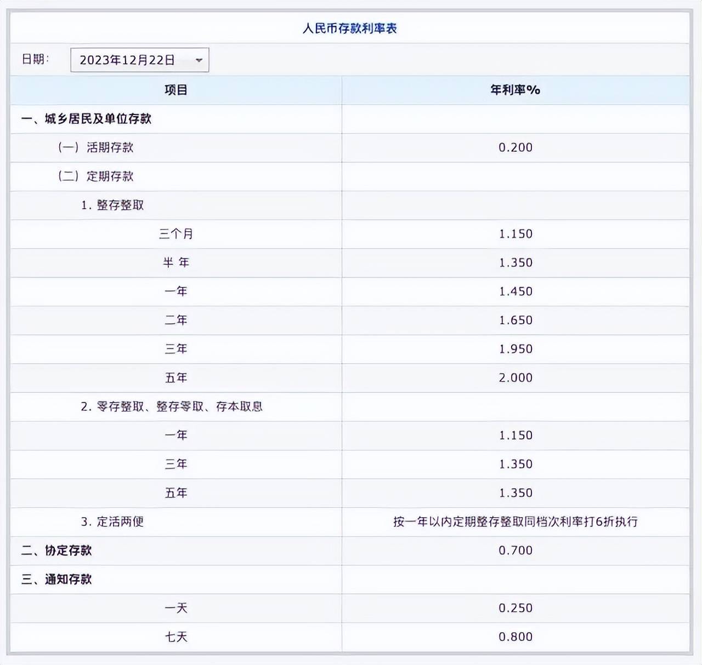This screenshot has height=665, width=702.
Task: Select the 1. 整存整取 row label
Action: coord(112,205)
